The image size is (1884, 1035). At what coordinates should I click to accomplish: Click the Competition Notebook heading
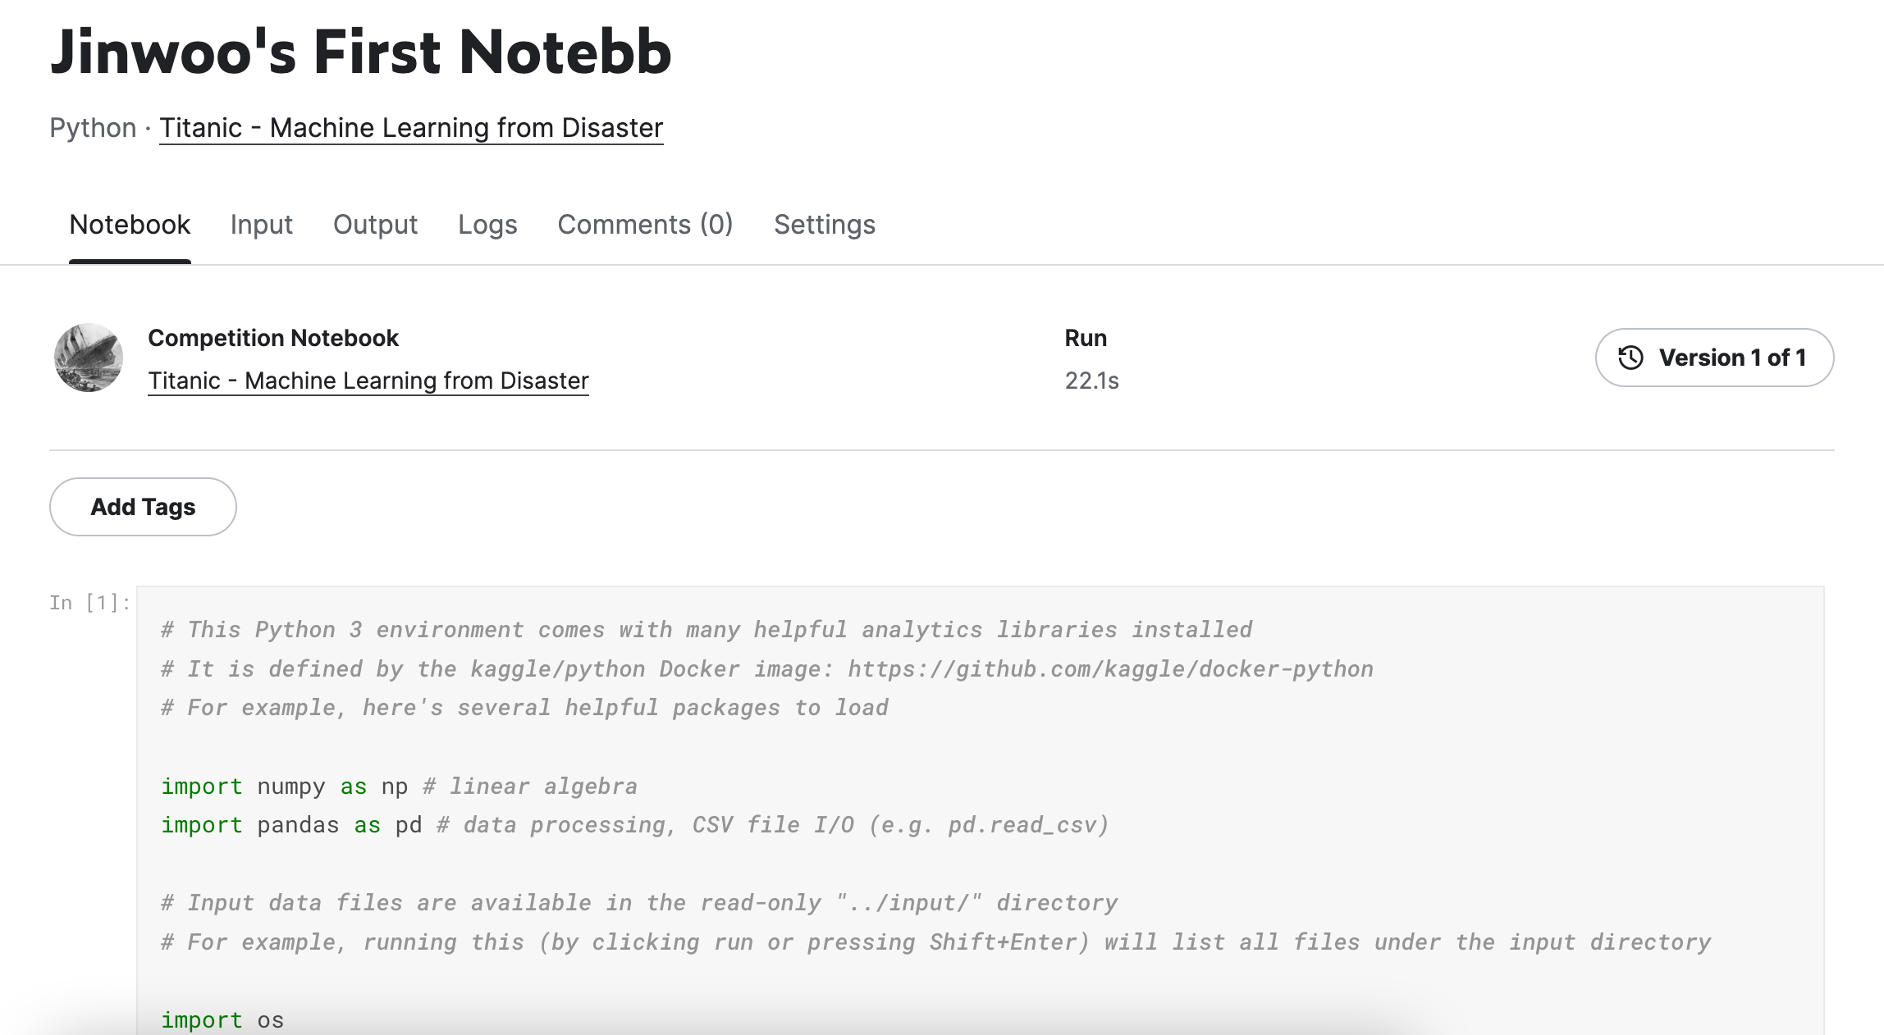(x=273, y=338)
